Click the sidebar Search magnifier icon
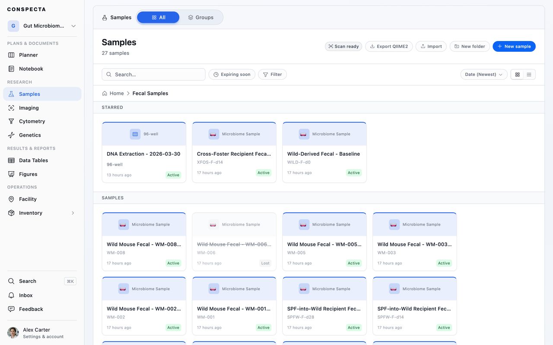The width and height of the screenshot is (553, 345). (x=11, y=281)
